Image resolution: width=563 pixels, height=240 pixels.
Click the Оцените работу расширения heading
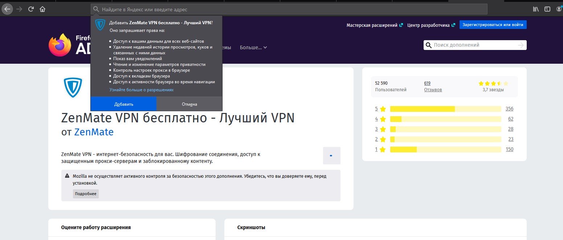pos(96,227)
